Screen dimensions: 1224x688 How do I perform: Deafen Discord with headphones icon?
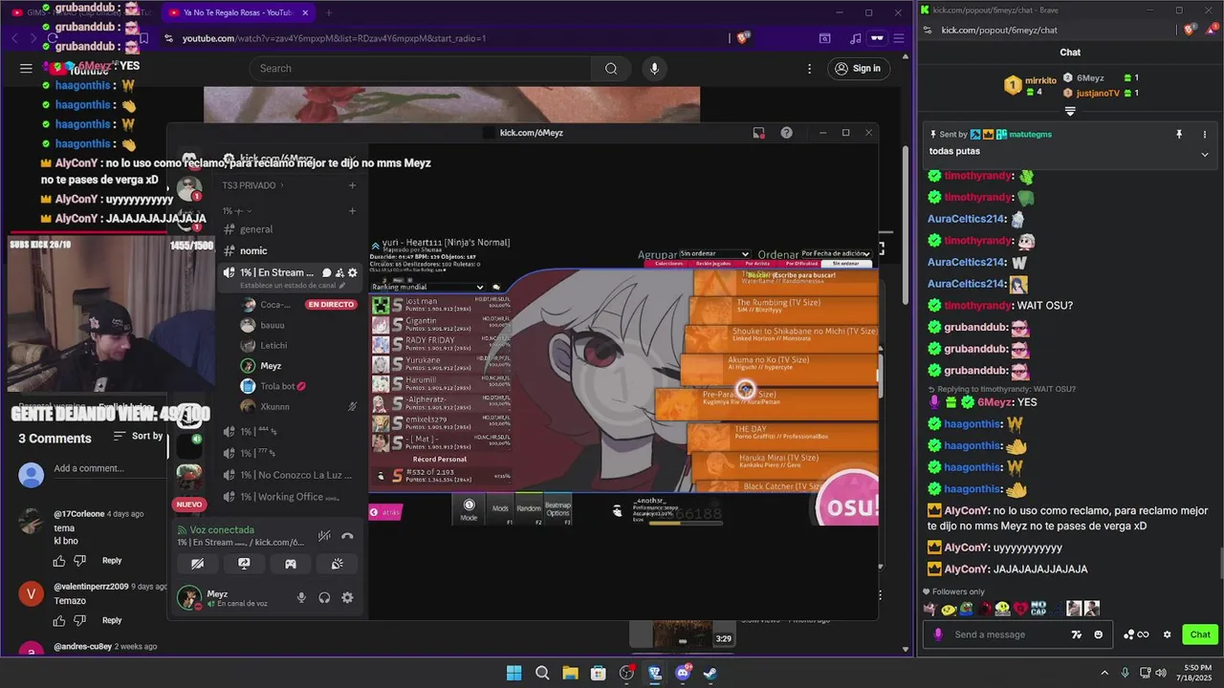point(324,597)
